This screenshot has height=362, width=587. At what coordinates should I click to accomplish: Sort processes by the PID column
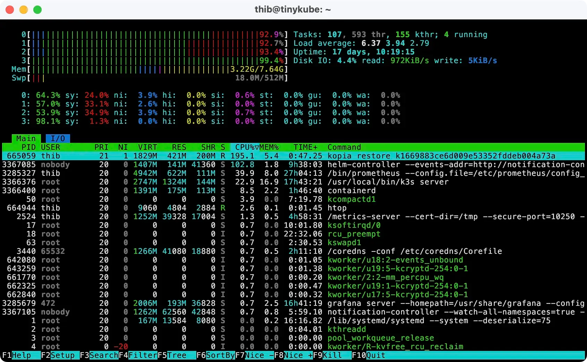[x=28, y=147]
